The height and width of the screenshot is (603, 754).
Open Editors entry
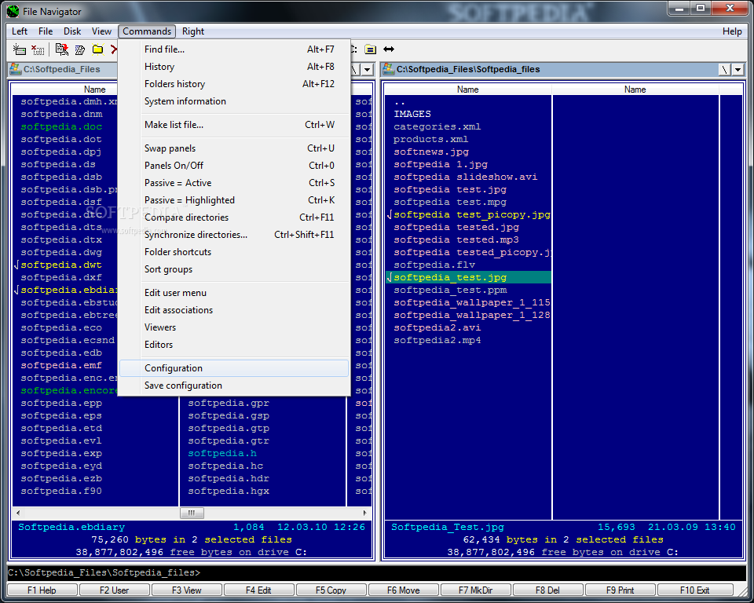[234, 345]
